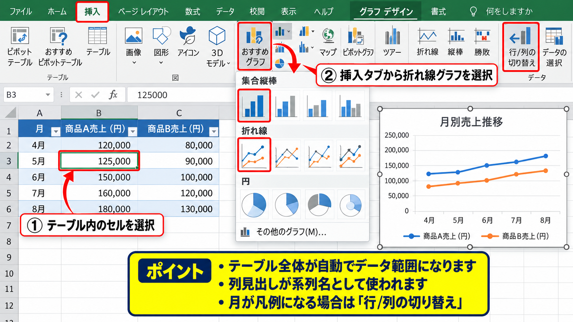
Task: Click the おすすめグラフ button
Action: pos(255,46)
